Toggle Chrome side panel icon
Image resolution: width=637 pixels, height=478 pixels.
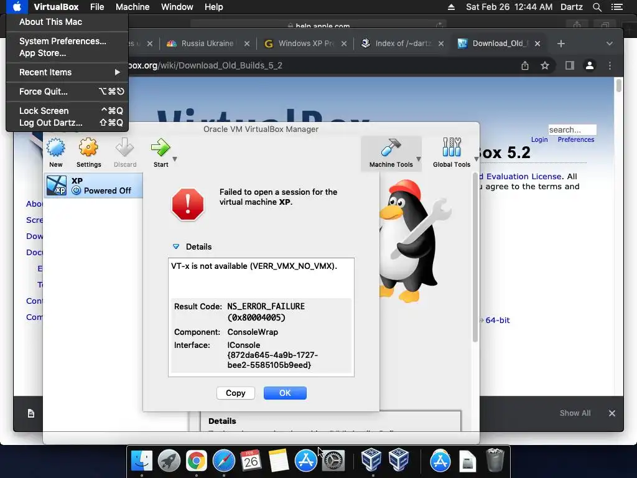point(570,65)
